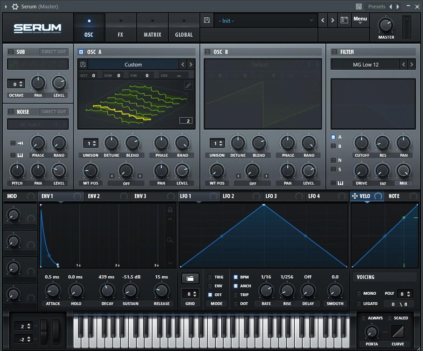Viewport: 423px width, 351px height.
Task: Select previous preset with left arrow
Action: pos(323,20)
